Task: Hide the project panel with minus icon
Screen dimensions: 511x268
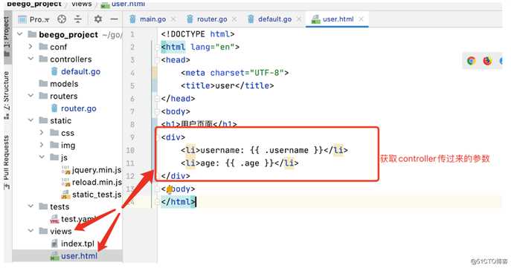Action: (114, 19)
